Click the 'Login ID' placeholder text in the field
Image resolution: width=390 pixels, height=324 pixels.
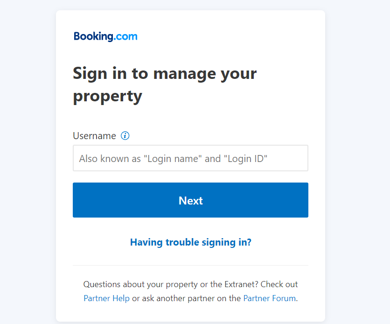pyautogui.click(x=245, y=159)
